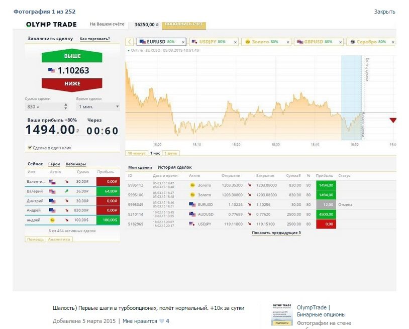The image size is (409, 329).
Task: Select the 1 час chart timeframe
Action: [155, 153]
